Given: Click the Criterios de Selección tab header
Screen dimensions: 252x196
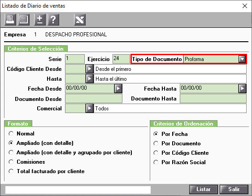Looking at the screenshot, I should click(36, 49).
